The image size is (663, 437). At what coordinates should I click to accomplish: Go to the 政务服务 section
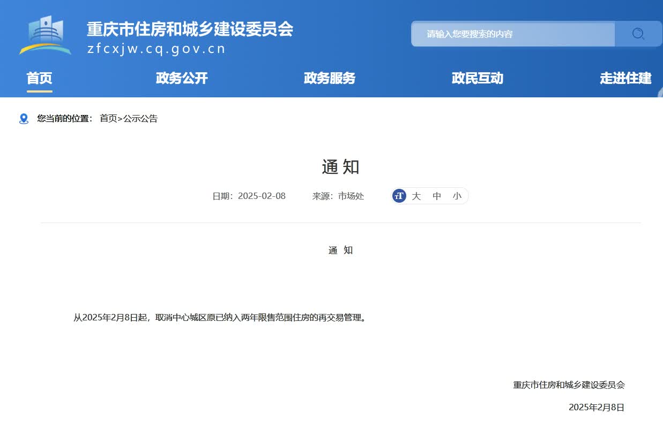[x=330, y=78]
